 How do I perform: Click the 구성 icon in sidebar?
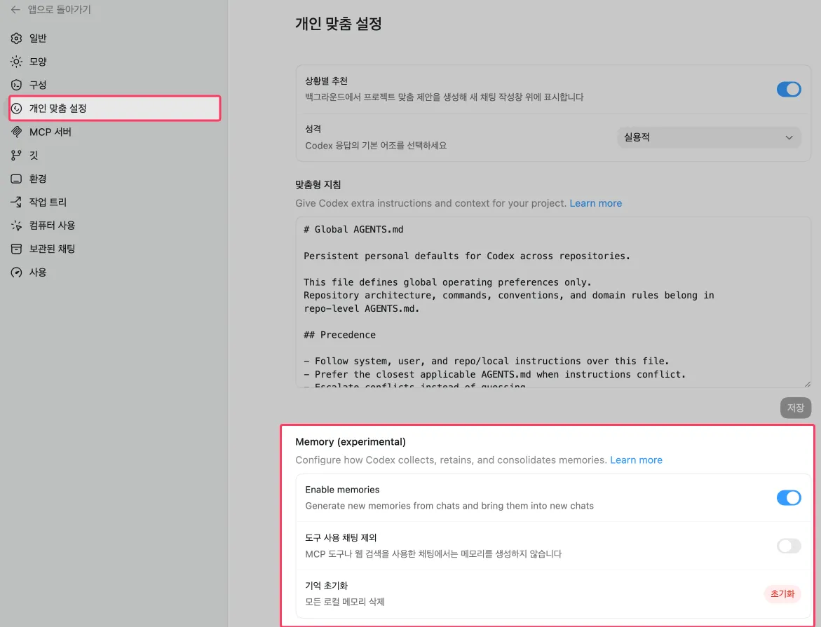(17, 85)
